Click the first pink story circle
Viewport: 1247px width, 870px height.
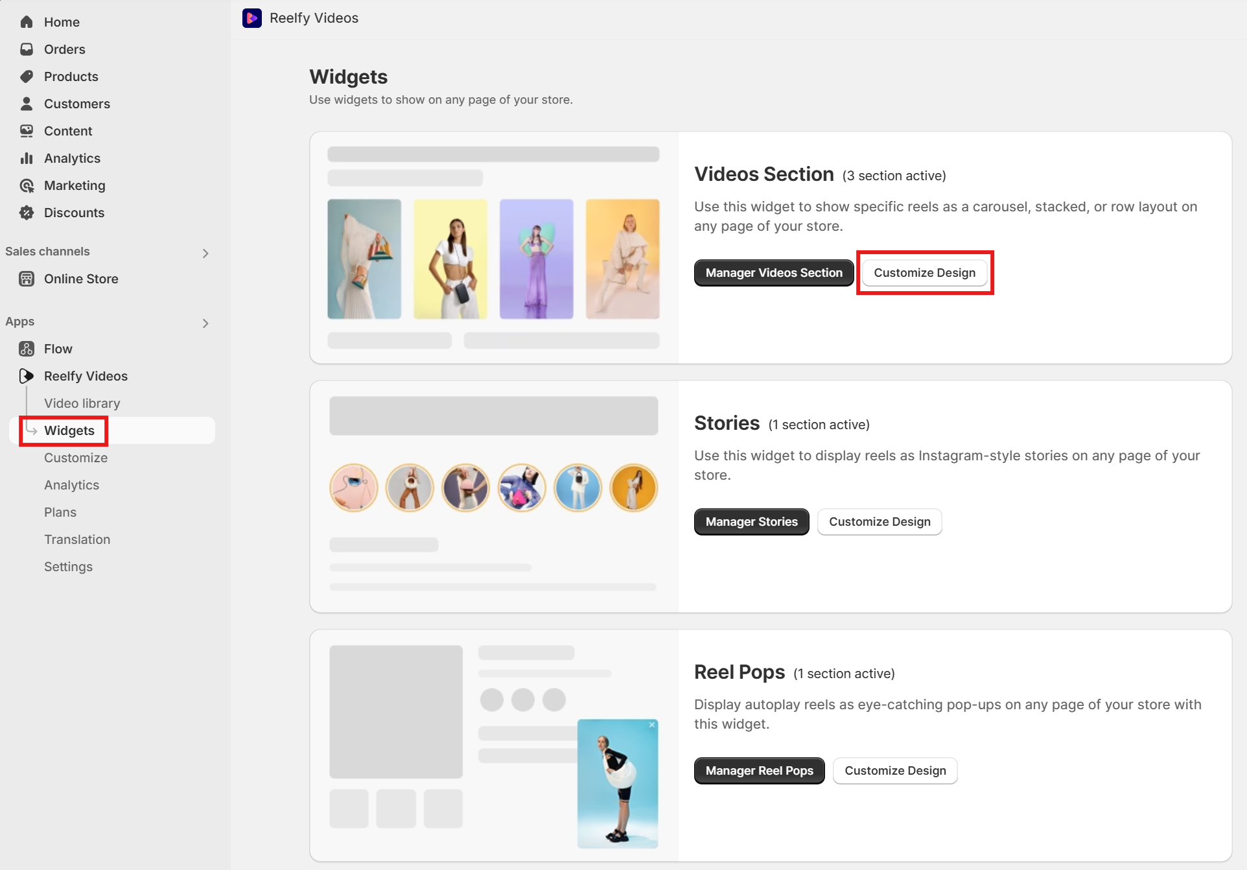click(354, 488)
